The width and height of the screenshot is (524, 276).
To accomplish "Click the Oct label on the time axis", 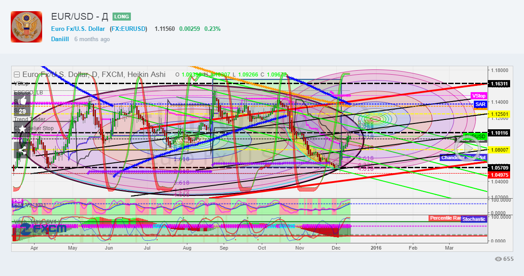I will (262, 248).
